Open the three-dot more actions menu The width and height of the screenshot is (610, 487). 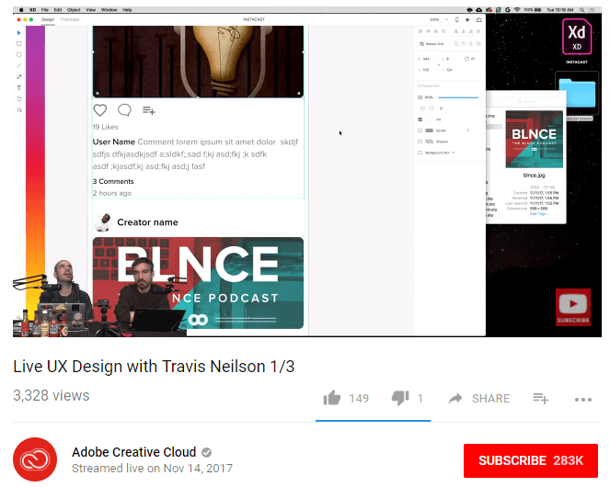pos(582,399)
